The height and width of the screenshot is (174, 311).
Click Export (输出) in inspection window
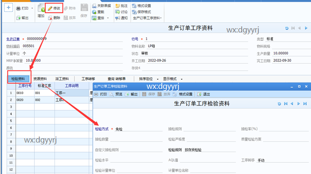point(131,94)
